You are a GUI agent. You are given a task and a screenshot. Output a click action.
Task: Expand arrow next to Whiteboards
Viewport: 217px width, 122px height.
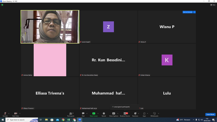coord(159,114)
